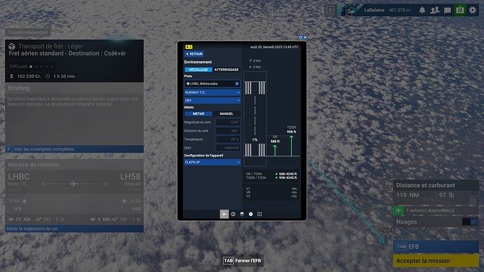The image size is (484, 272).
Task: Open the FLAPS UP configuration dropdown
Action: point(213,162)
